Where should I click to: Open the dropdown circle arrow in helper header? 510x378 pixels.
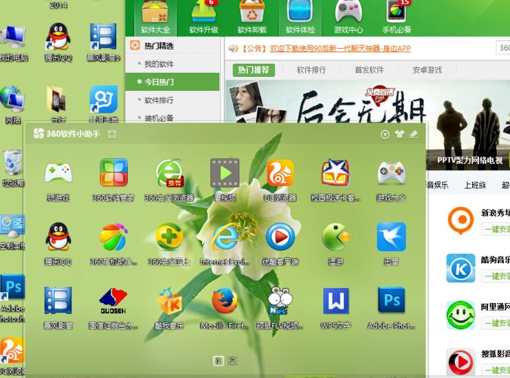point(385,134)
